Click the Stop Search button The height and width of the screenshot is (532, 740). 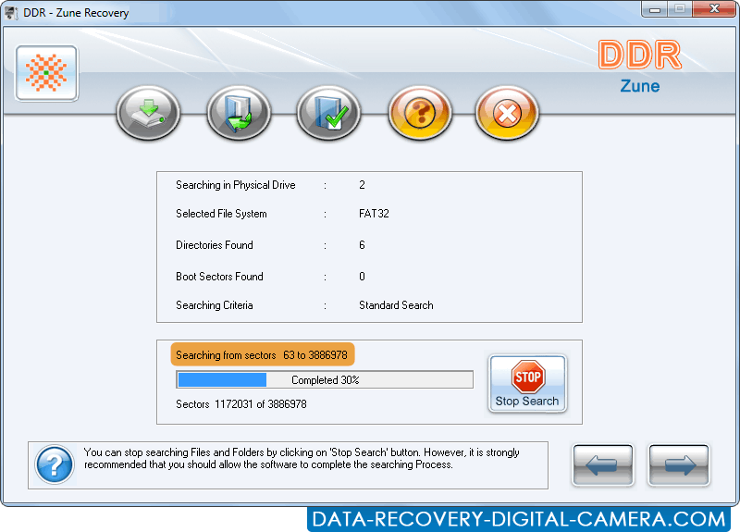527,384
